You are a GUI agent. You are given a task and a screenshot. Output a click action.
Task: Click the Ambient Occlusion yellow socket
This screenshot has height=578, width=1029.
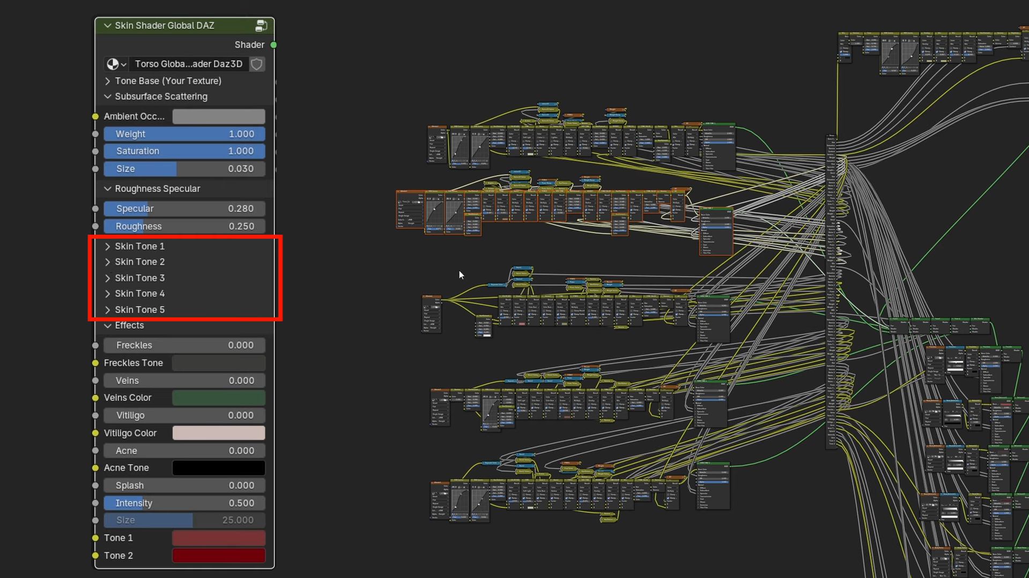[x=95, y=116]
